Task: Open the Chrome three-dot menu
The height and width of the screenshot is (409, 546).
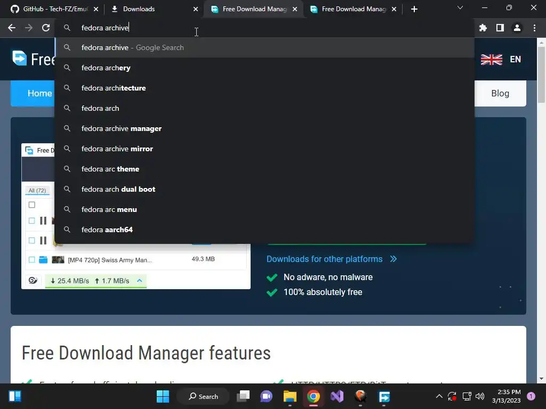Action: 534,28
